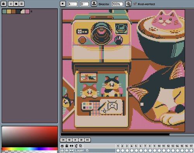Toggle all layers visibility in timeline header
194x153 pixels.
tap(62, 146)
